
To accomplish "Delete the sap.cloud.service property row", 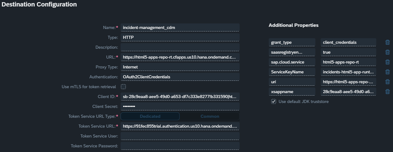I will (x=387, y=62).
